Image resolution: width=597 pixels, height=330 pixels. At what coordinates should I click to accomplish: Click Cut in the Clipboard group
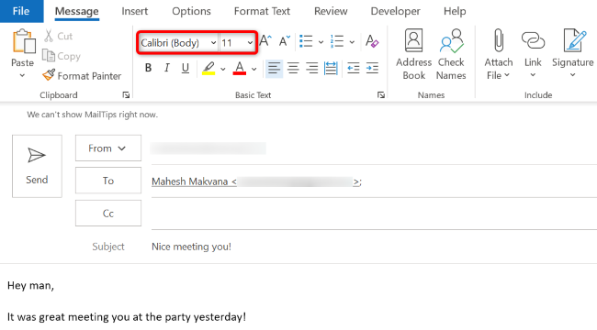click(58, 36)
